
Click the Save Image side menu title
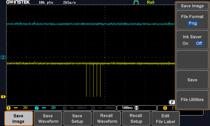(x=192, y=6)
